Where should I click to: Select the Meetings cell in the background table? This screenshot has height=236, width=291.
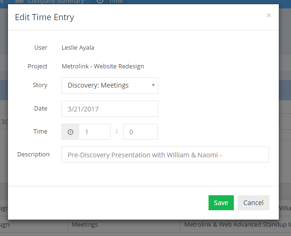point(85,225)
